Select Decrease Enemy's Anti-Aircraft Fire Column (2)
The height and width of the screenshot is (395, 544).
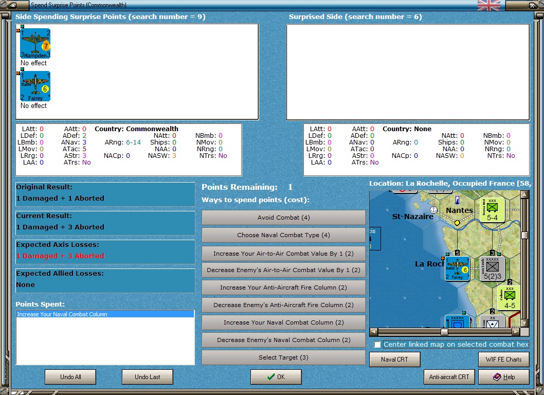[283, 305]
